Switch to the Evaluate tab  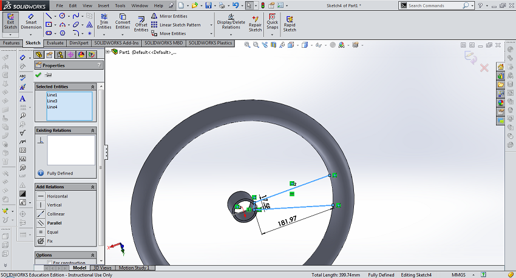tap(55, 43)
